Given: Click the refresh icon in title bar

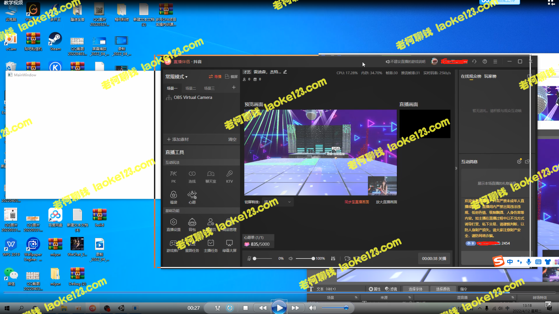Looking at the screenshot, I should tap(474, 62).
